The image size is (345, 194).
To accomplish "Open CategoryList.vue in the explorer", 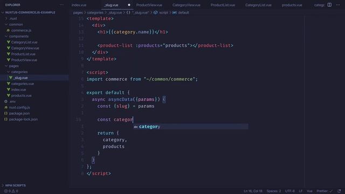I will [x=24, y=42].
